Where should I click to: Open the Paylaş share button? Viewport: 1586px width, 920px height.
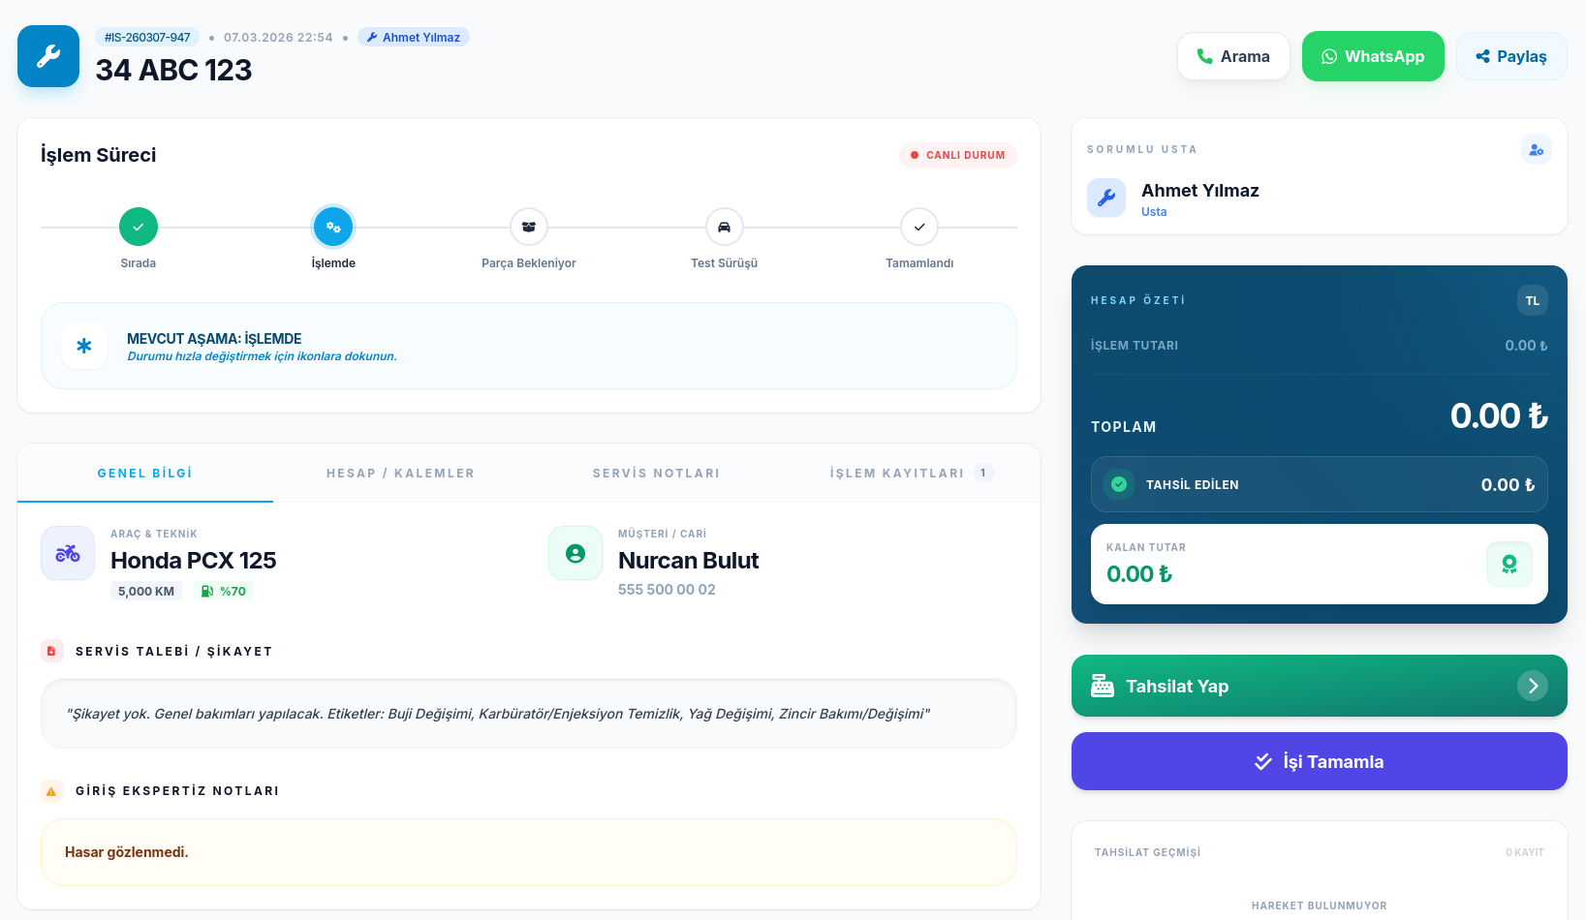pyautogui.click(x=1510, y=56)
